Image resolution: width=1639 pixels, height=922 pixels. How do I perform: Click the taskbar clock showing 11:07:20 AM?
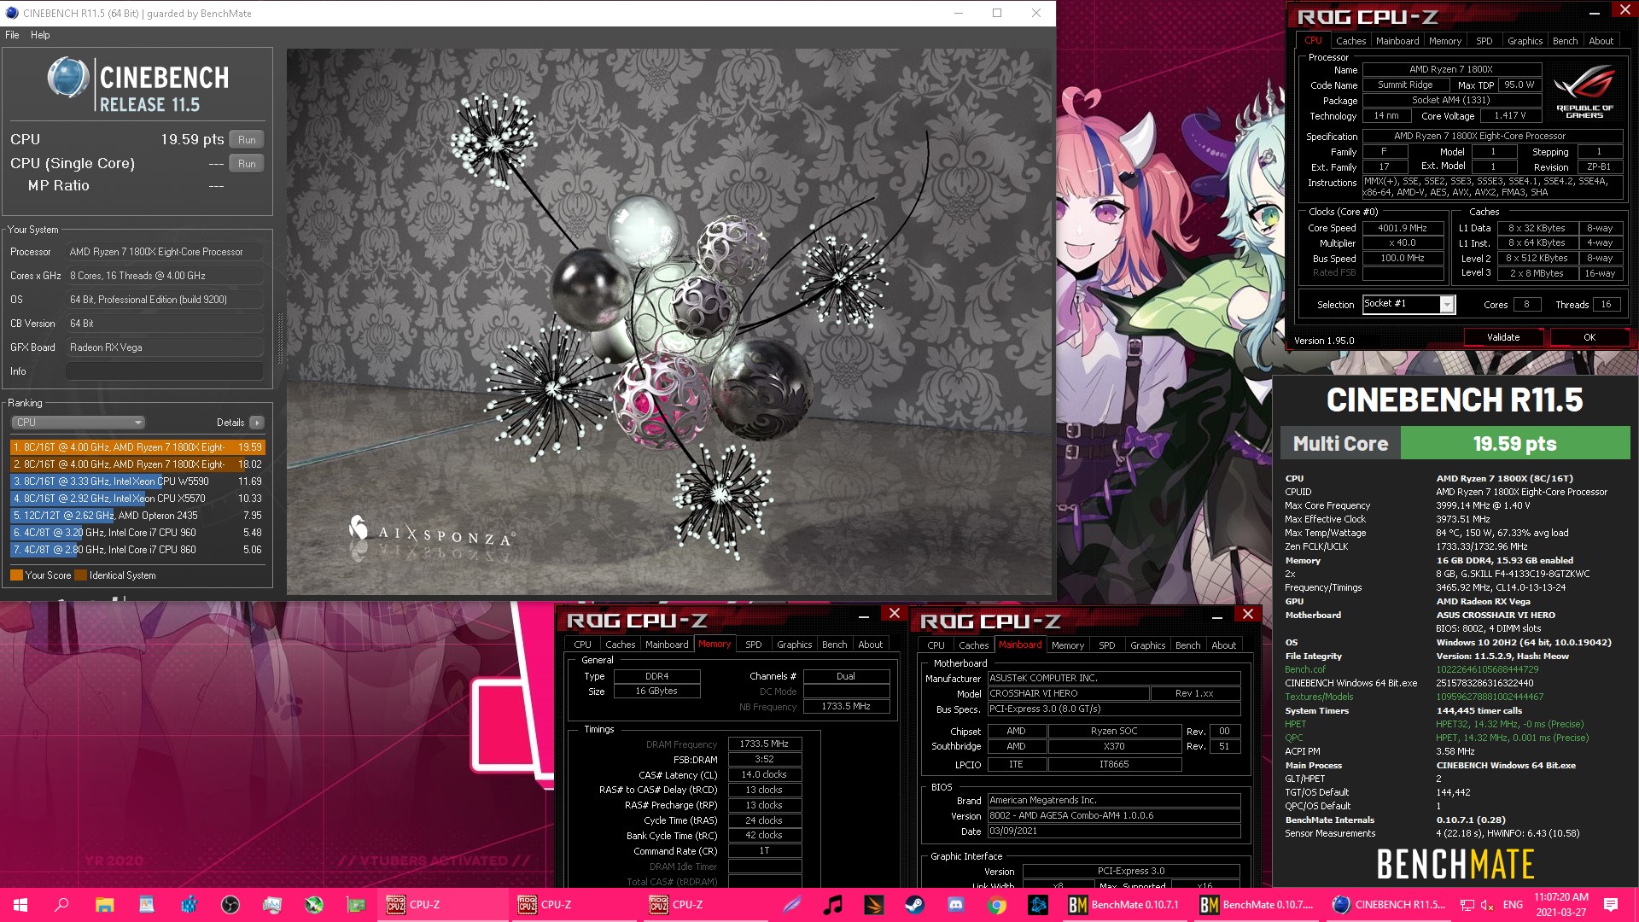tap(1561, 905)
